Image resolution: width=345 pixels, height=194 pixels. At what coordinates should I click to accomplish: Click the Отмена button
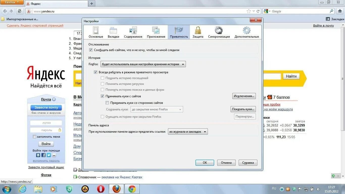[x=226, y=163]
